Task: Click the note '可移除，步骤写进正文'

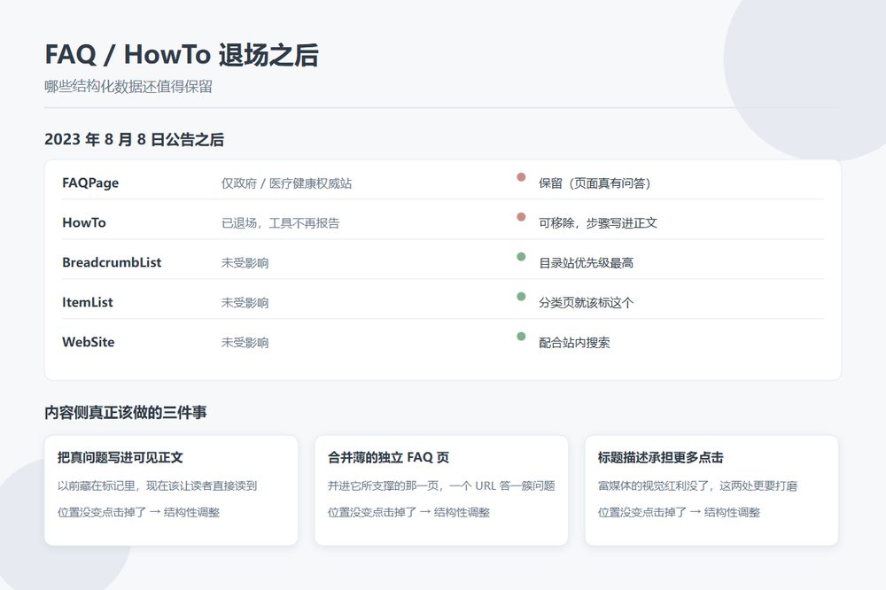Action: point(598,223)
